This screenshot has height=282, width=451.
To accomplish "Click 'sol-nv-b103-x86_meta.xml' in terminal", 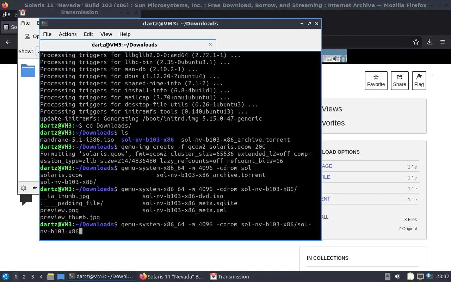I will [184, 210].
